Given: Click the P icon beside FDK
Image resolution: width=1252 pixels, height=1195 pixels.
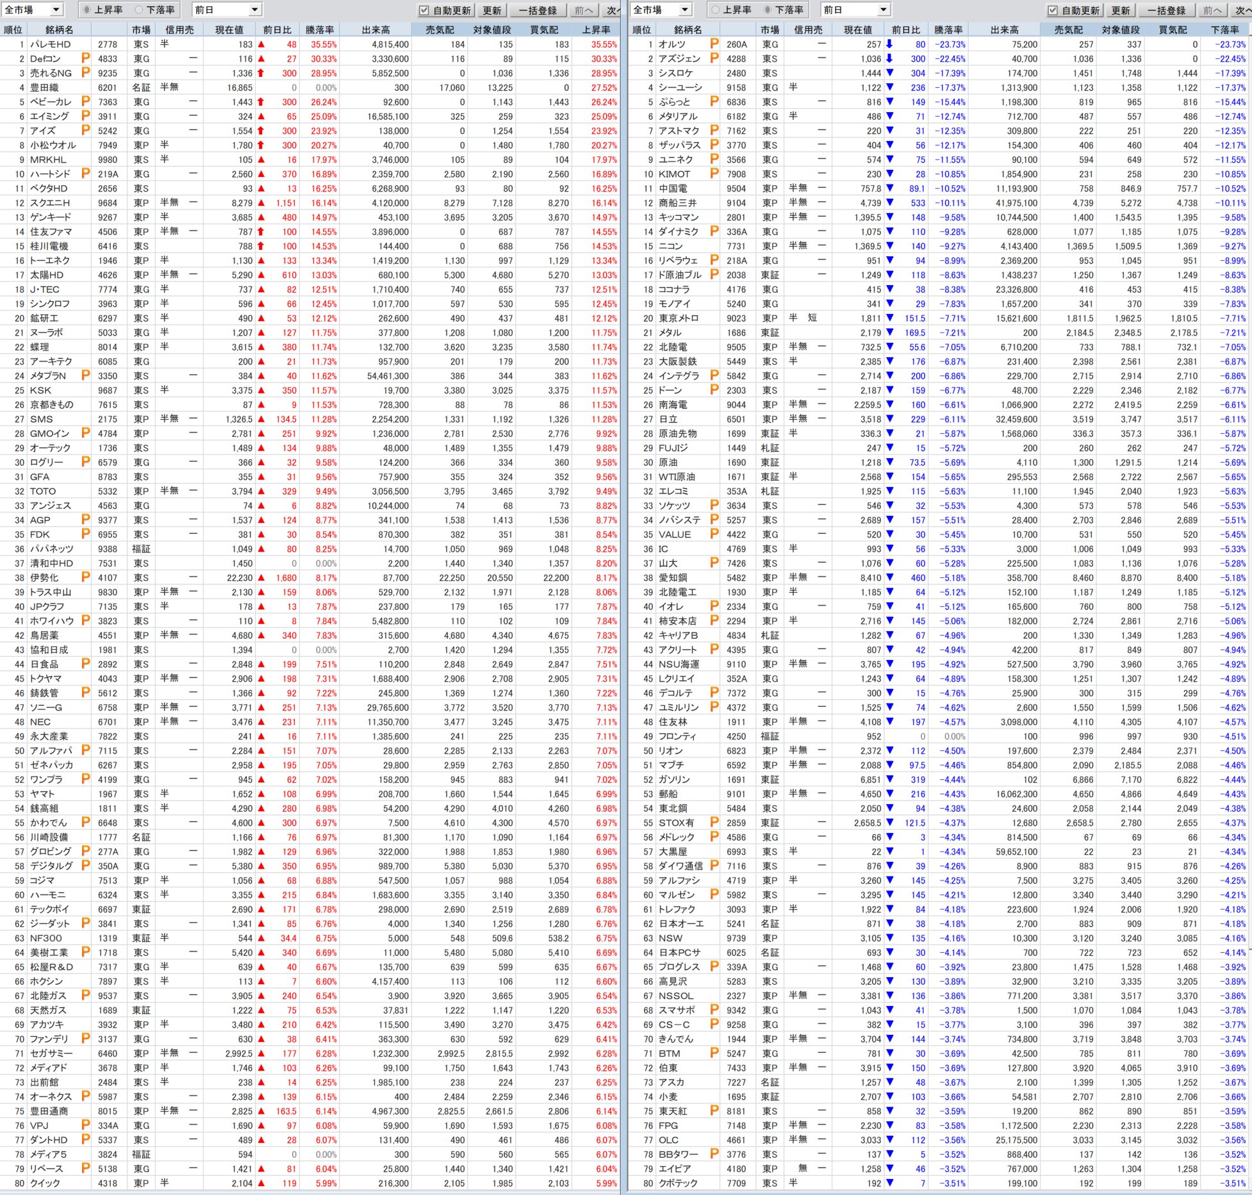Looking at the screenshot, I should [x=85, y=534].
